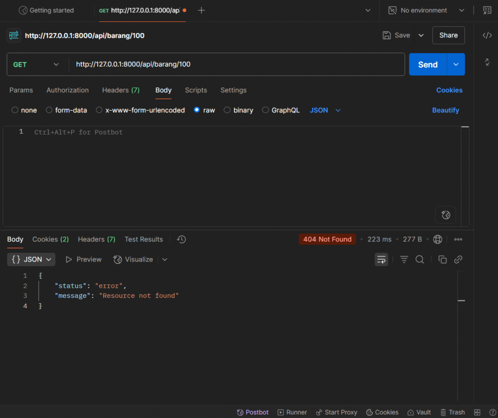Open the GET method dropdown
The width and height of the screenshot is (498, 418).
click(36, 65)
